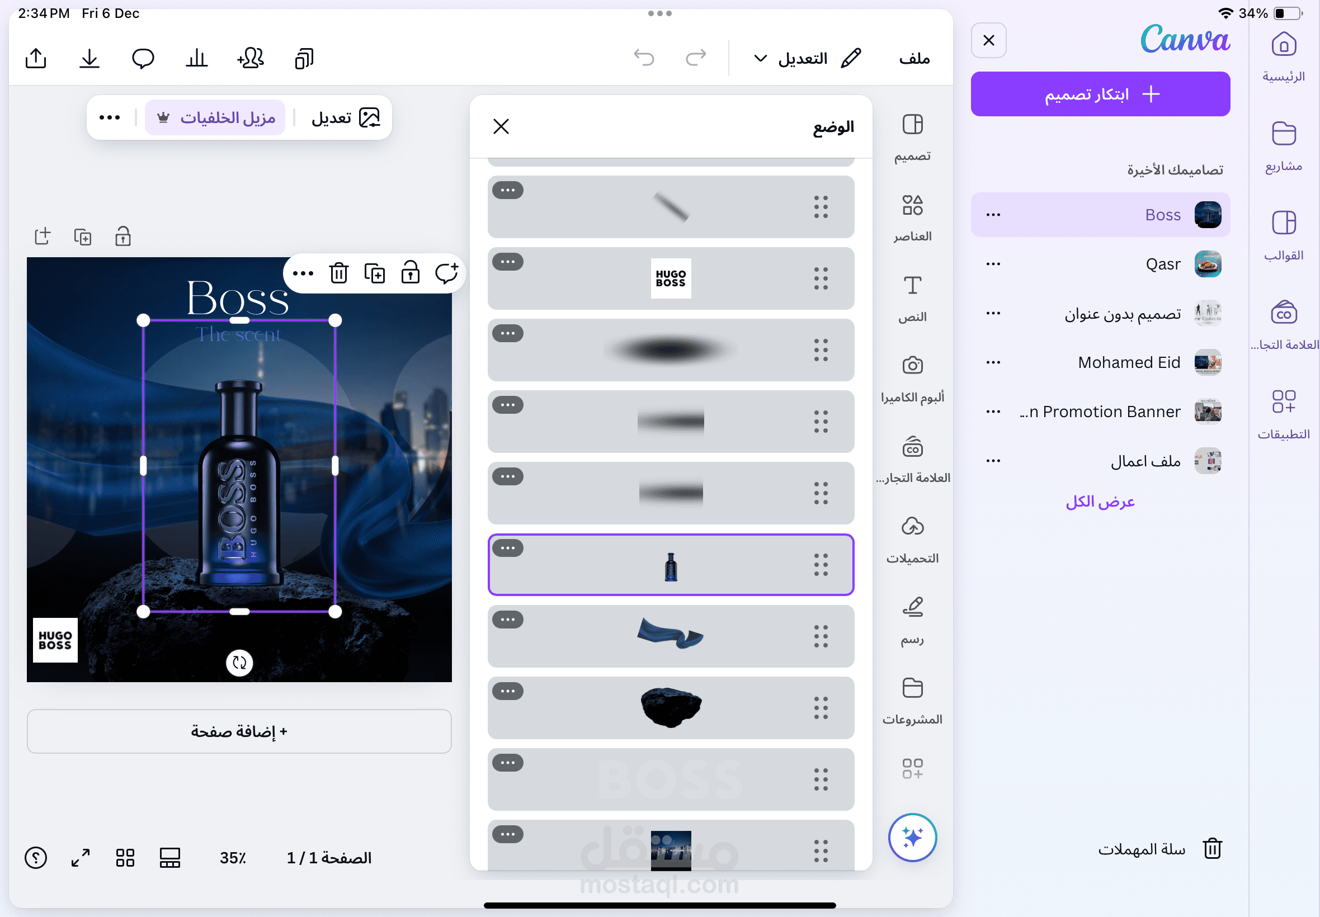Click the undo arrow
This screenshot has height=917, width=1320.
click(x=644, y=58)
